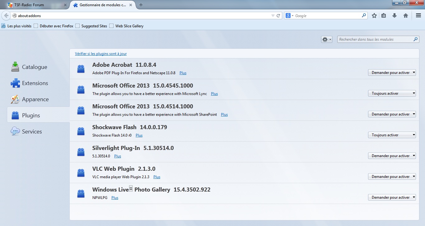Image resolution: width=425 pixels, height=226 pixels.
Task: Click the Office 2013 Lync plugin icon
Action: [81, 89]
